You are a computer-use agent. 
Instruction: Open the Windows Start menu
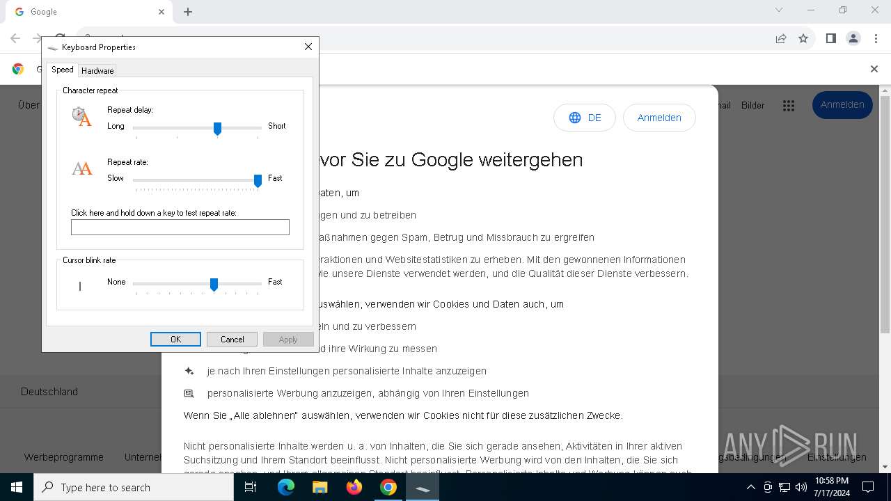tap(17, 487)
